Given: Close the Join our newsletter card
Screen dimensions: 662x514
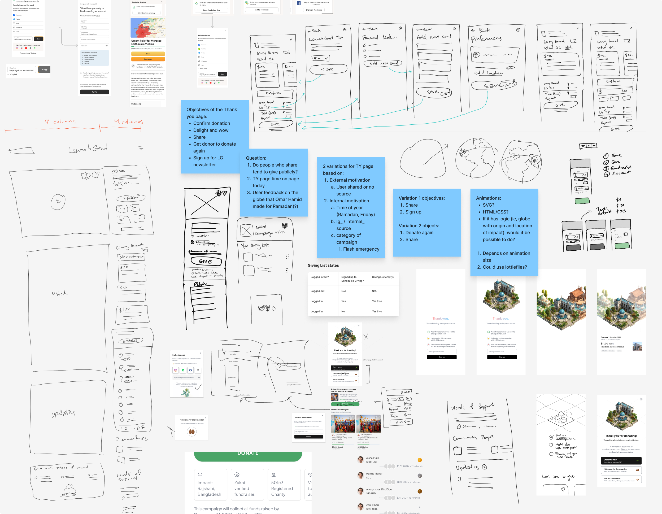Looking at the screenshot, I should [x=323, y=416].
